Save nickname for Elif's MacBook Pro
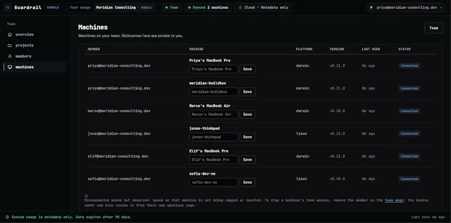The height and width of the screenshot is (223, 451). pos(247,160)
